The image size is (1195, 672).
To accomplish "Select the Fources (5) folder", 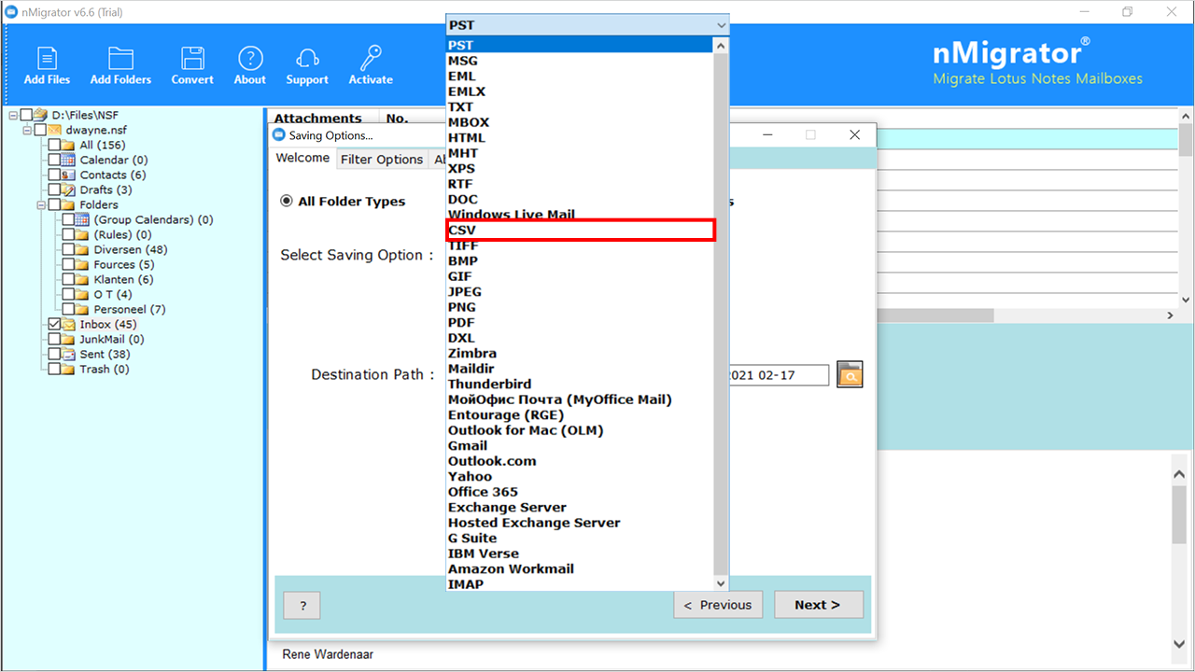I will [124, 264].
